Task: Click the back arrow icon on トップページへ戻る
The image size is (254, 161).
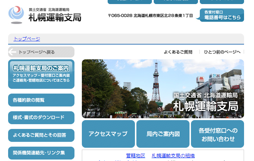Action: point(12,52)
